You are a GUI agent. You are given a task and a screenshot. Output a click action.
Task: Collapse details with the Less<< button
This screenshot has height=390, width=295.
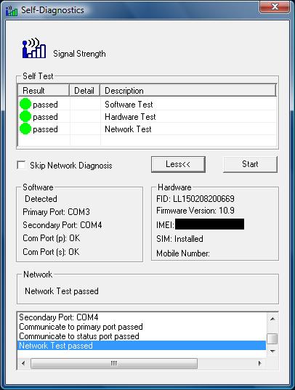pos(178,164)
